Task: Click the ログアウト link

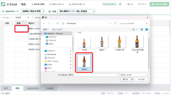Action: point(142,4)
